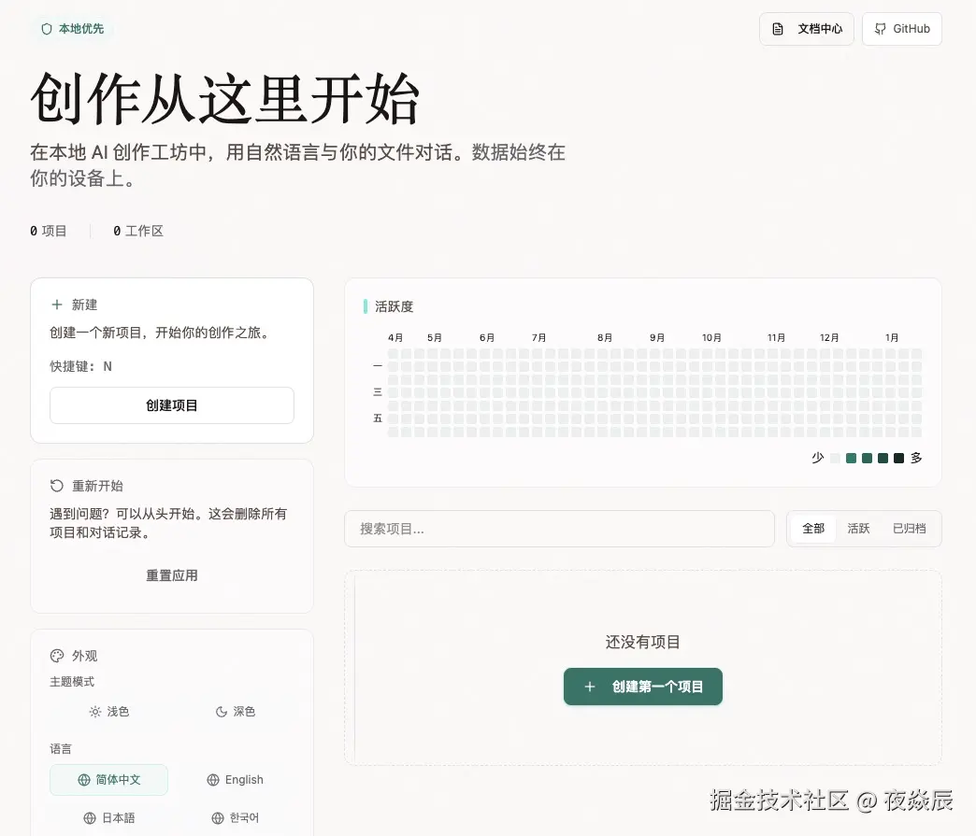The width and height of the screenshot is (976, 836).
Task: Choose 简体中文 language
Action: click(109, 780)
